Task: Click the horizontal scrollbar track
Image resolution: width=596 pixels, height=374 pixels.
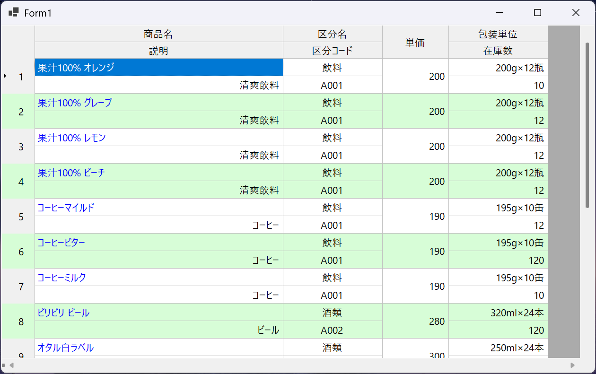Action: click(292, 365)
